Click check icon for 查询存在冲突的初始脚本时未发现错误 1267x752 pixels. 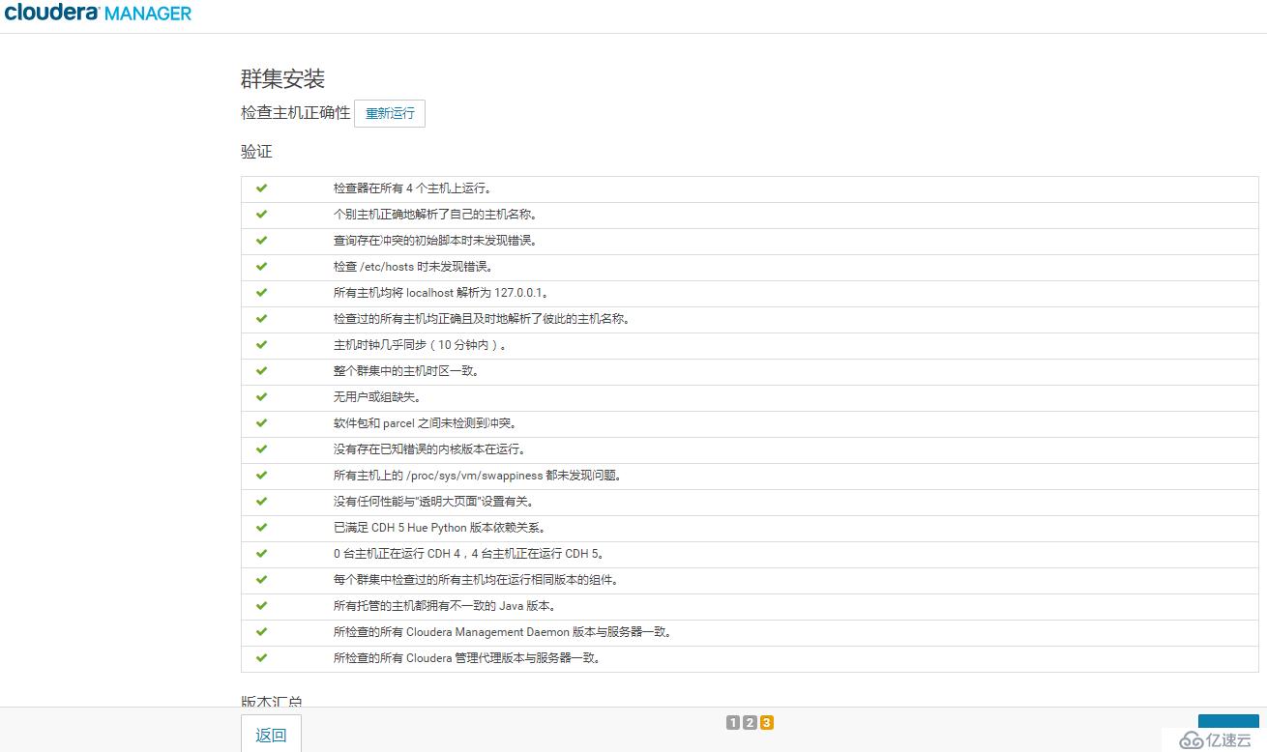261,241
